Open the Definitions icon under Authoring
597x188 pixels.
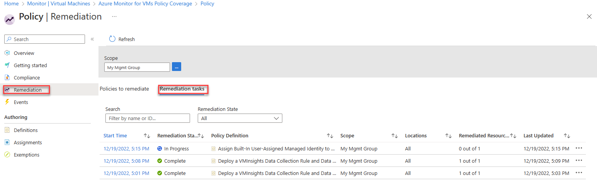(7, 130)
